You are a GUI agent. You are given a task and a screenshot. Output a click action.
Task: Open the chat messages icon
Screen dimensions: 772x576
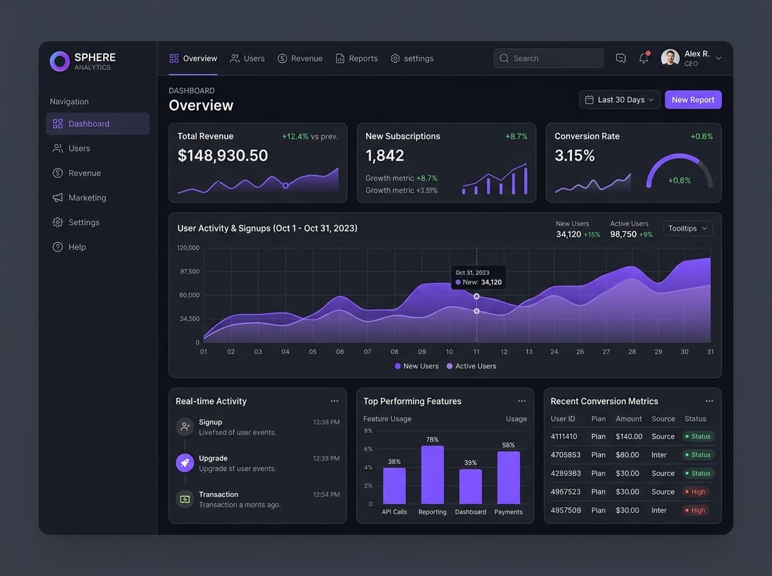(621, 59)
